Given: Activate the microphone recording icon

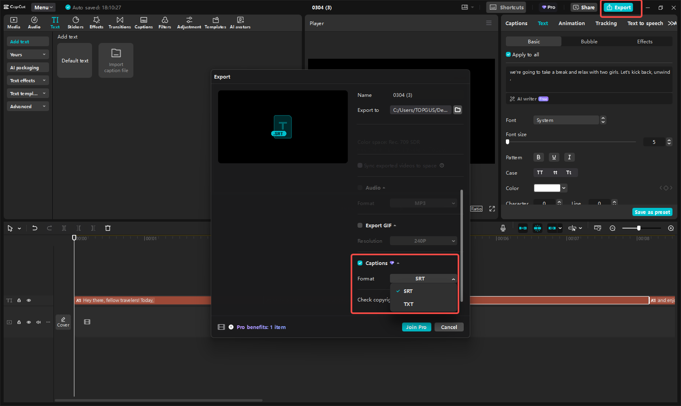Looking at the screenshot, I should (x=503, y=228).
